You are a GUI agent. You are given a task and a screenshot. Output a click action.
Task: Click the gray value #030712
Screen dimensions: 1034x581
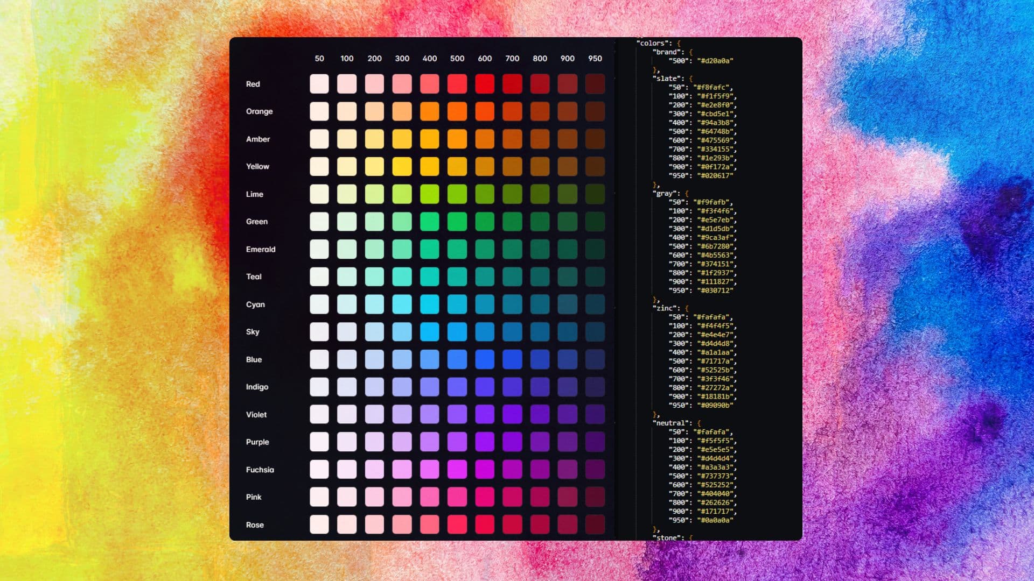[x=715, y=290]
